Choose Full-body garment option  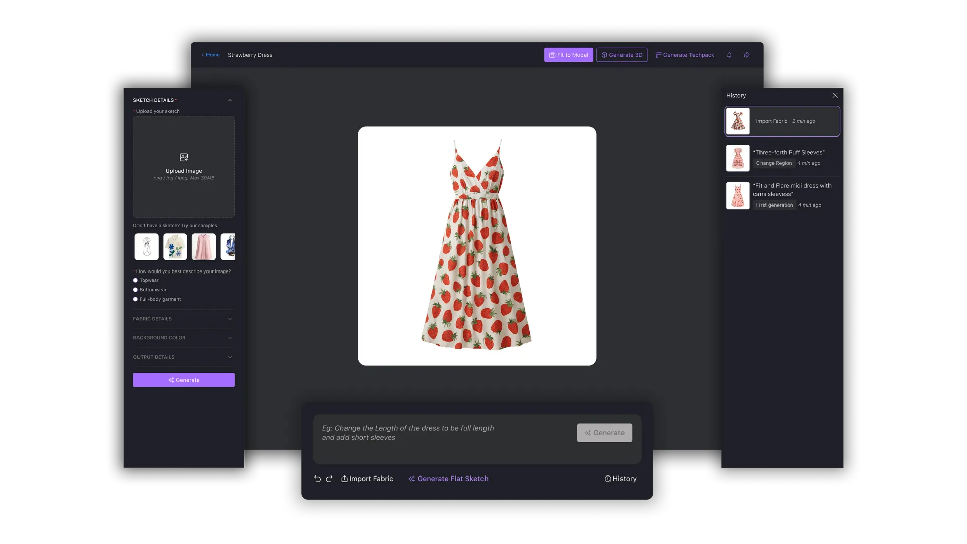135,299
